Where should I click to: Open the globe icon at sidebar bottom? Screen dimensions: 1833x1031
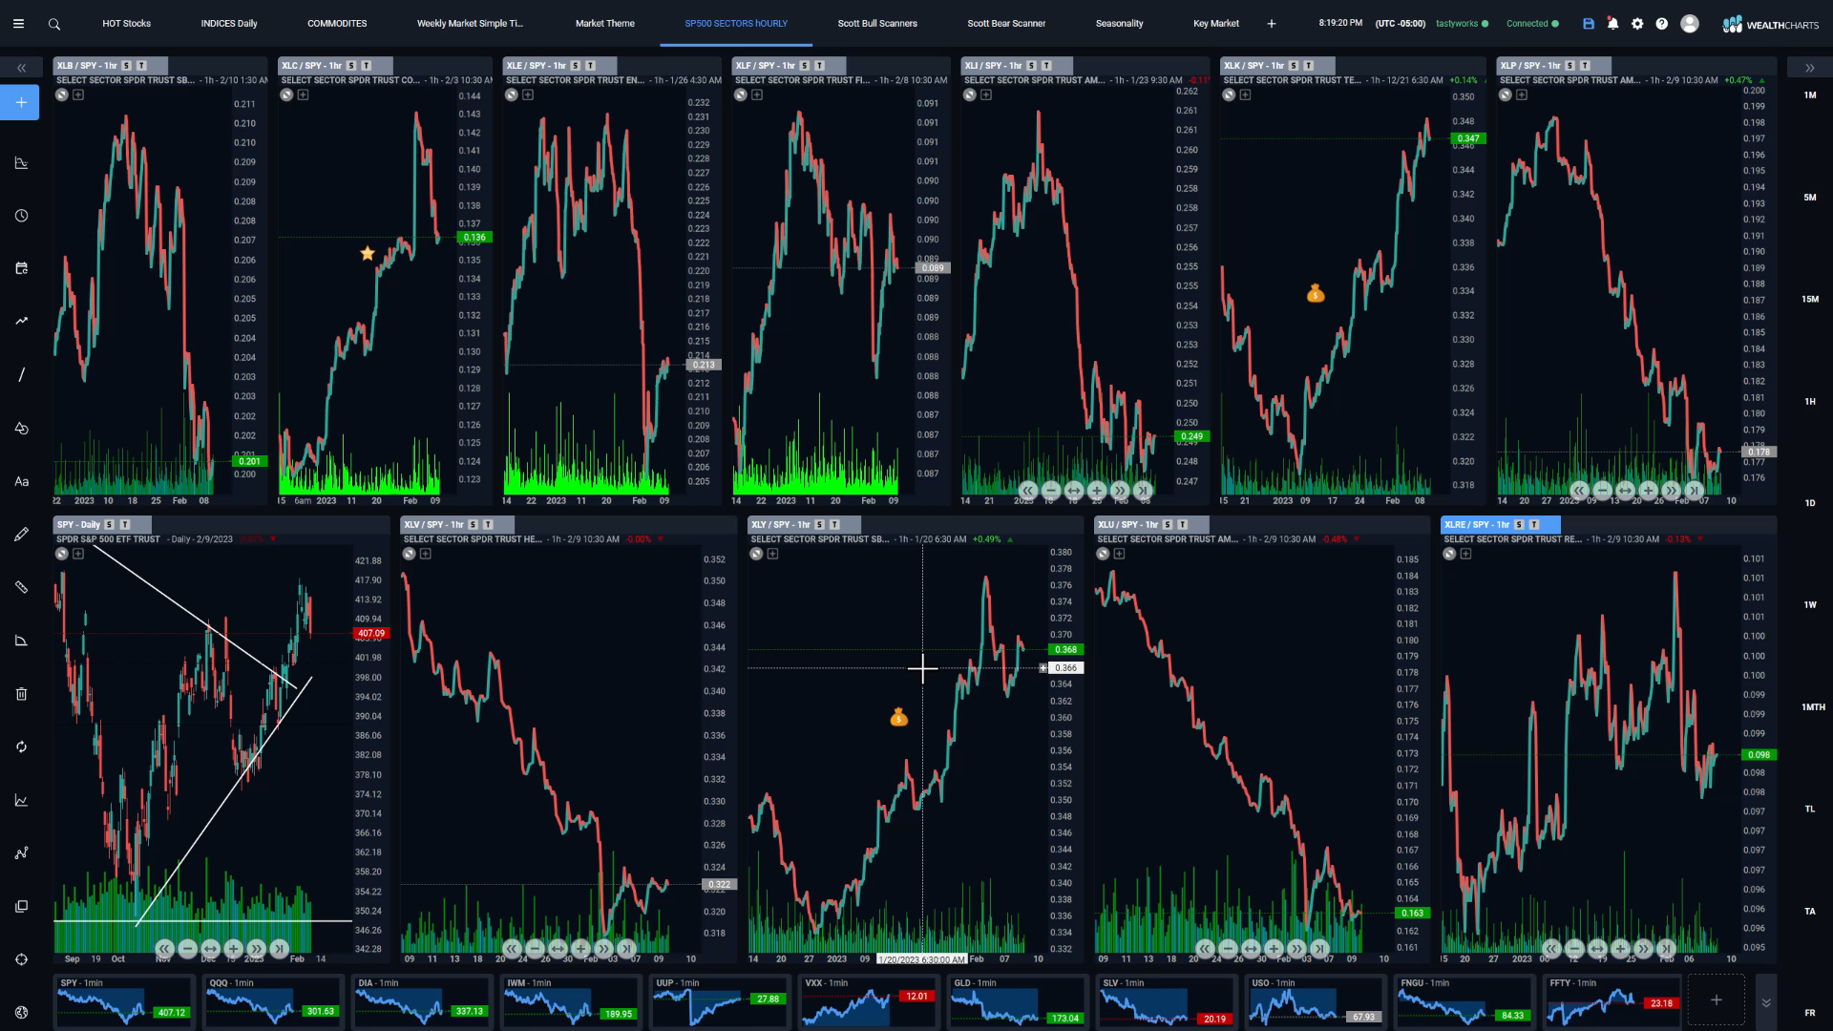pos(21,1012)
